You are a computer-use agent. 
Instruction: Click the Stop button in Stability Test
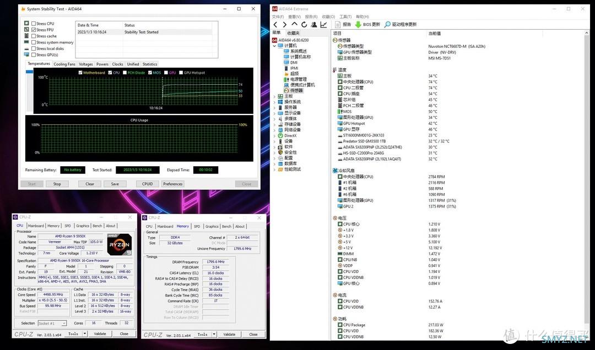pyautogui.click(x=57, y=184)
